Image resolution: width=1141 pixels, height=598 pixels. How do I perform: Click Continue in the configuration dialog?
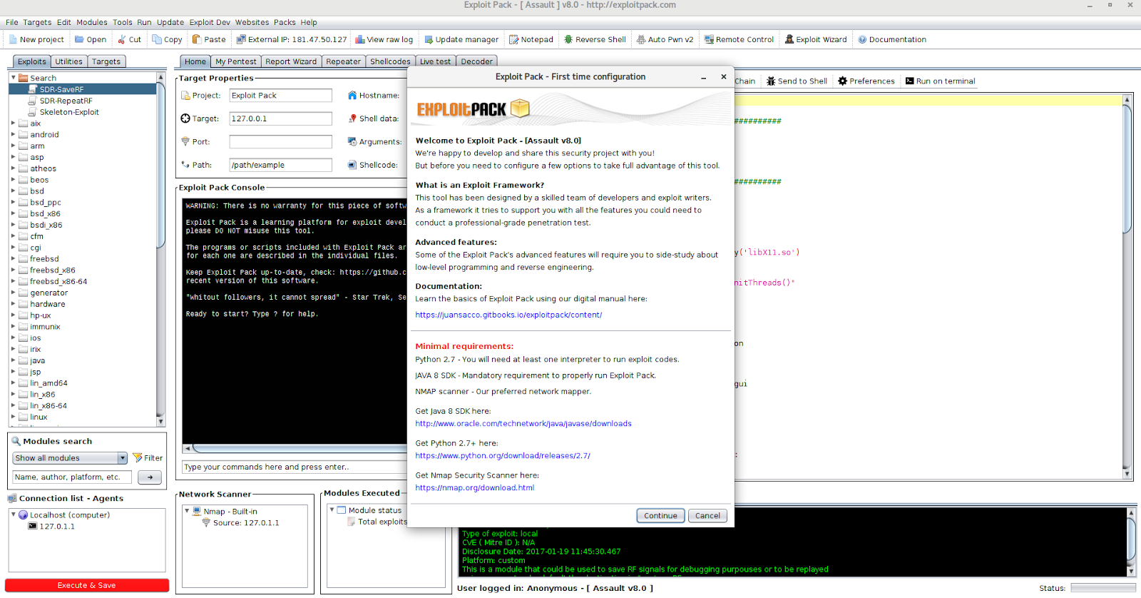click(x=660, y=515)
